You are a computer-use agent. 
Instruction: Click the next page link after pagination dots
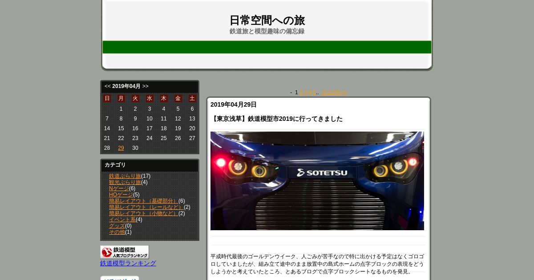pyautogui.click(x=335, y=92)
